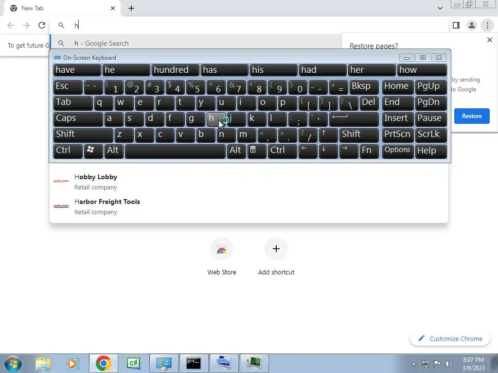Tap the Esc key on keyboard

coord(68,87)
